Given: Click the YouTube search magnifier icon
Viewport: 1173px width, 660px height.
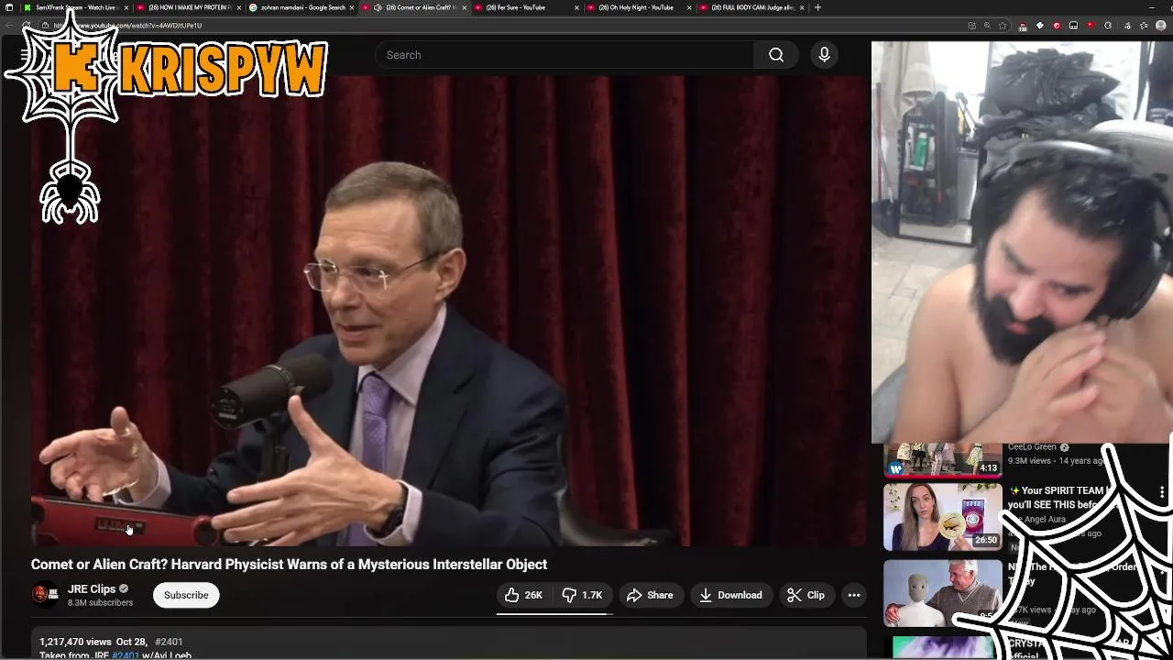Looking at the screenshot, I should click(776, 55).
